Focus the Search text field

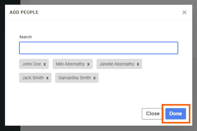(x=99, y=48)
